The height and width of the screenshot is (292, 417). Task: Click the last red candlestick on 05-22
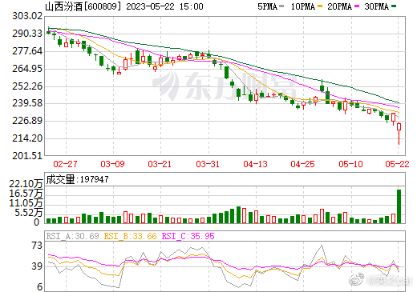point(399,134)
